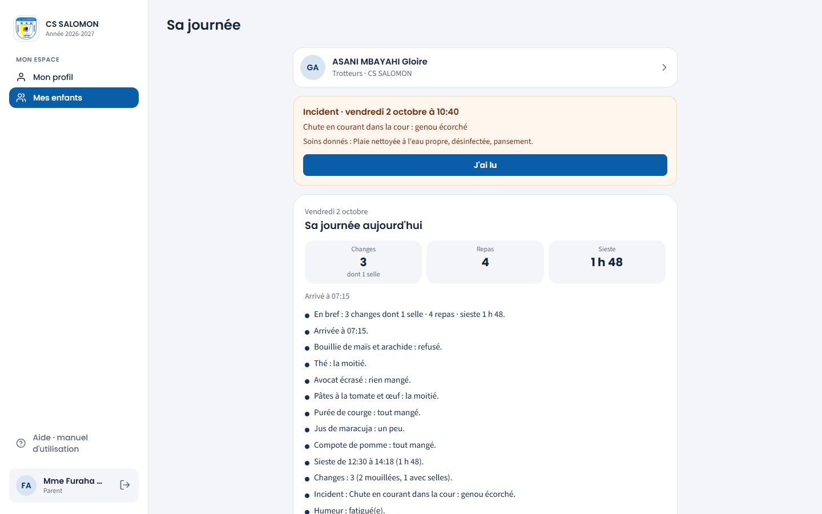Click the Soins donnés incident line
Viewport: 822px width, 514px height.
(x=418, y=141)
